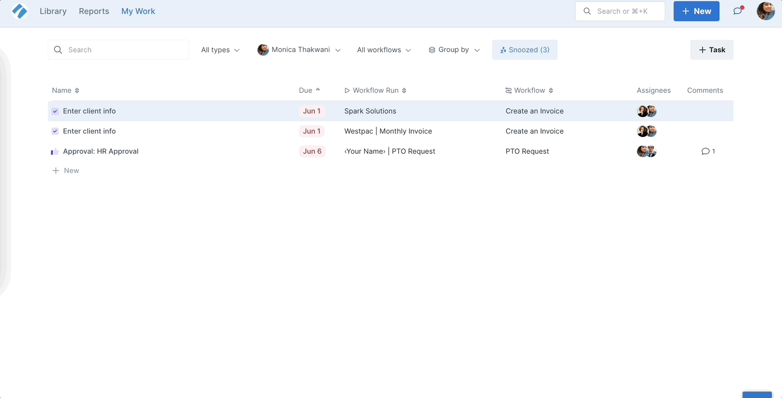
Task: Click the global Search or ⌘+K field
Action: coord(620,11)
